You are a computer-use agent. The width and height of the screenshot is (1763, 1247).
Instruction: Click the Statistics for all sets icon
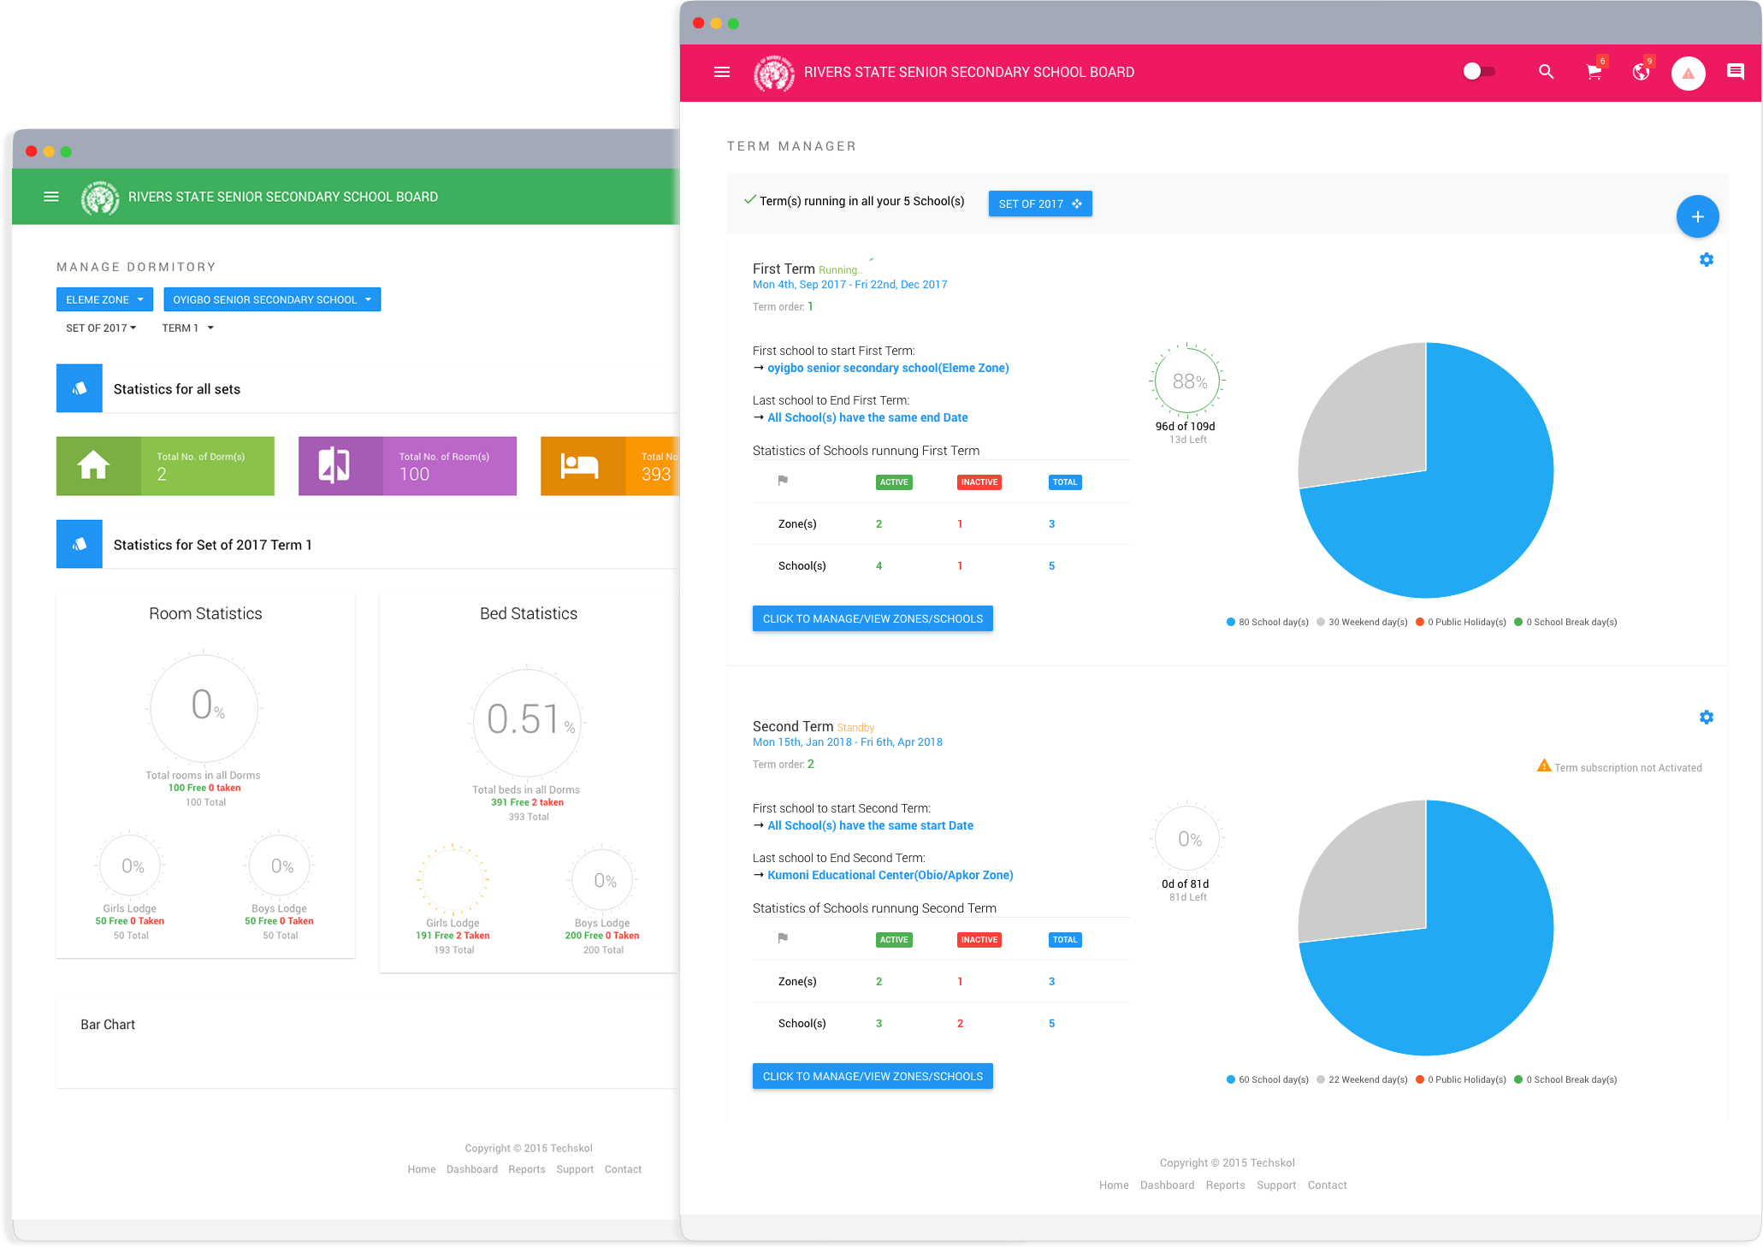point(79,388)
